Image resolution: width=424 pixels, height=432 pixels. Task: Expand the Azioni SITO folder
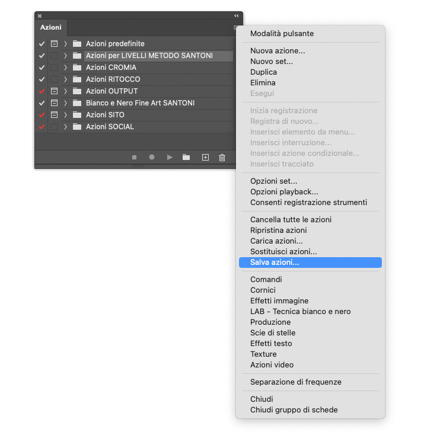[x=66, y=115]
